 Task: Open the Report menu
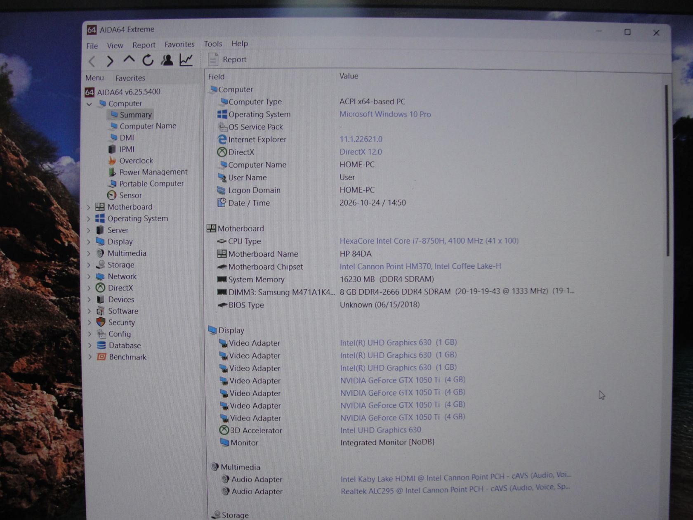(x=144, y=45)
